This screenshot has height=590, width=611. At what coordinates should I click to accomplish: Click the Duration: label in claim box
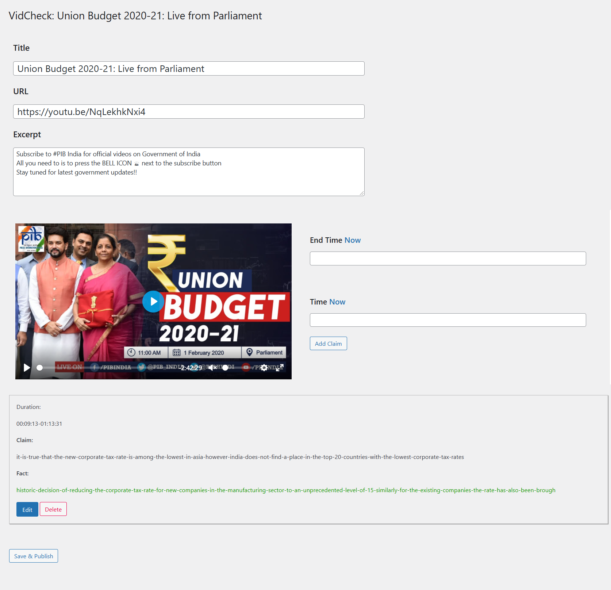point(28,407)
